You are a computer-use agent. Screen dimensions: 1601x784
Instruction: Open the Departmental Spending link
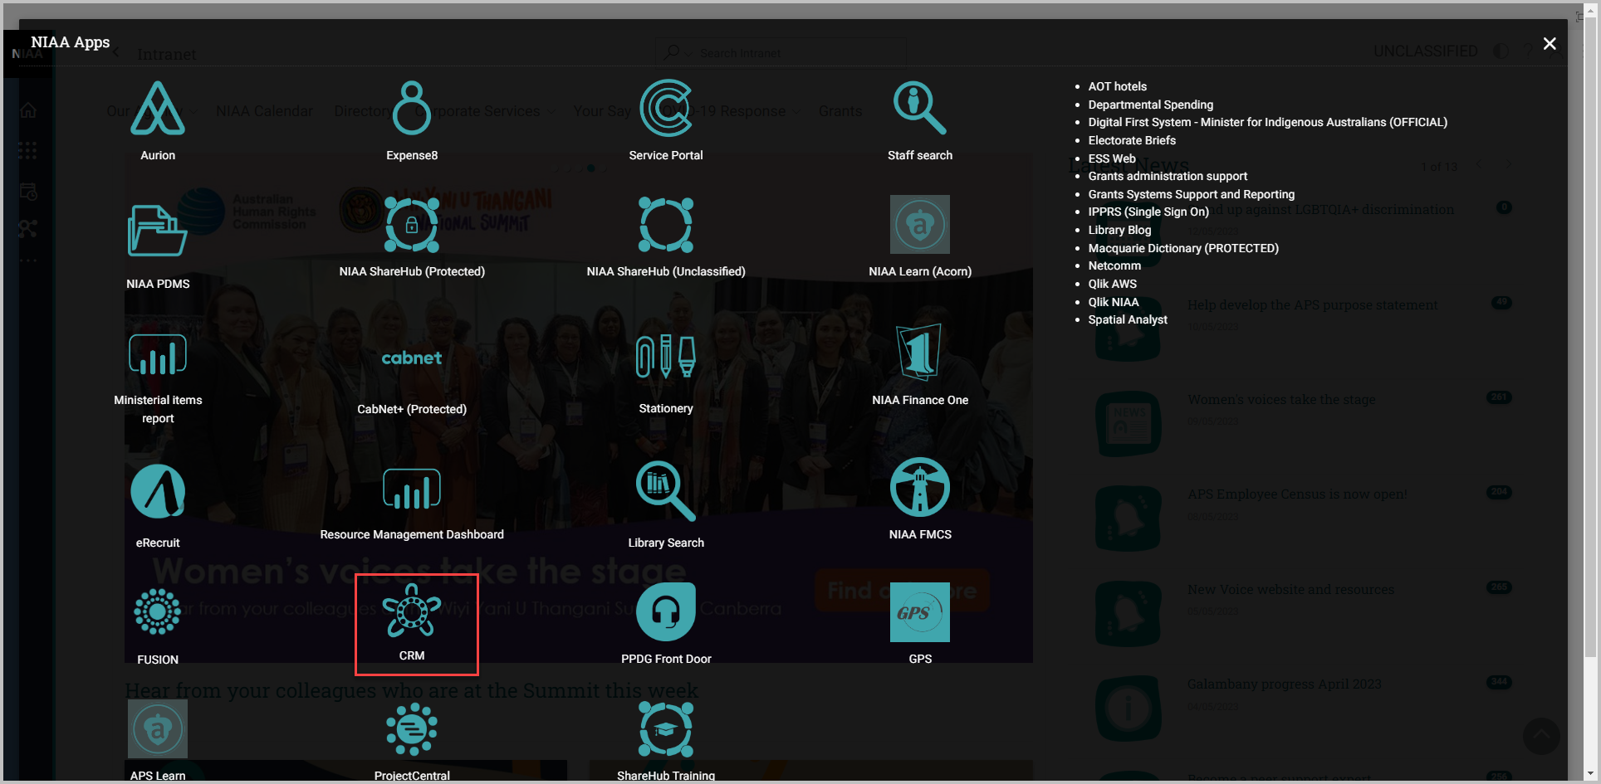coord(1151,105)
